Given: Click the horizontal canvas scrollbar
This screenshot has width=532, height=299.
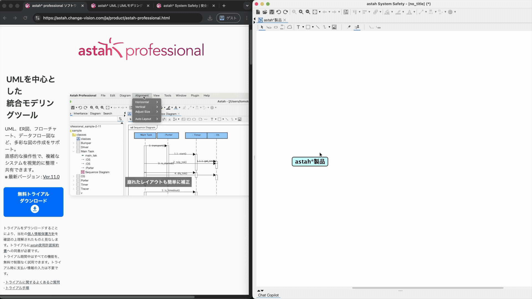Looking at the screenshot, I should tap(428, 288).
